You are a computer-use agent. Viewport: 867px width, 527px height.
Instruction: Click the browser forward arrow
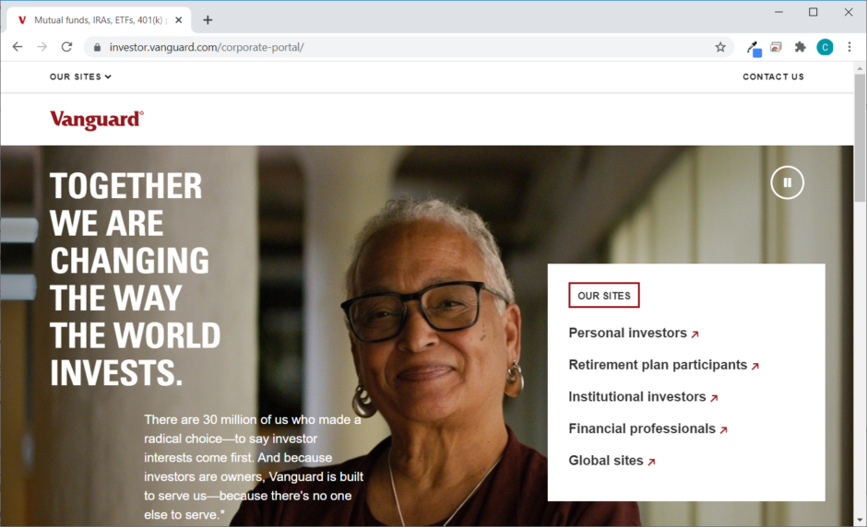(42, 47)
